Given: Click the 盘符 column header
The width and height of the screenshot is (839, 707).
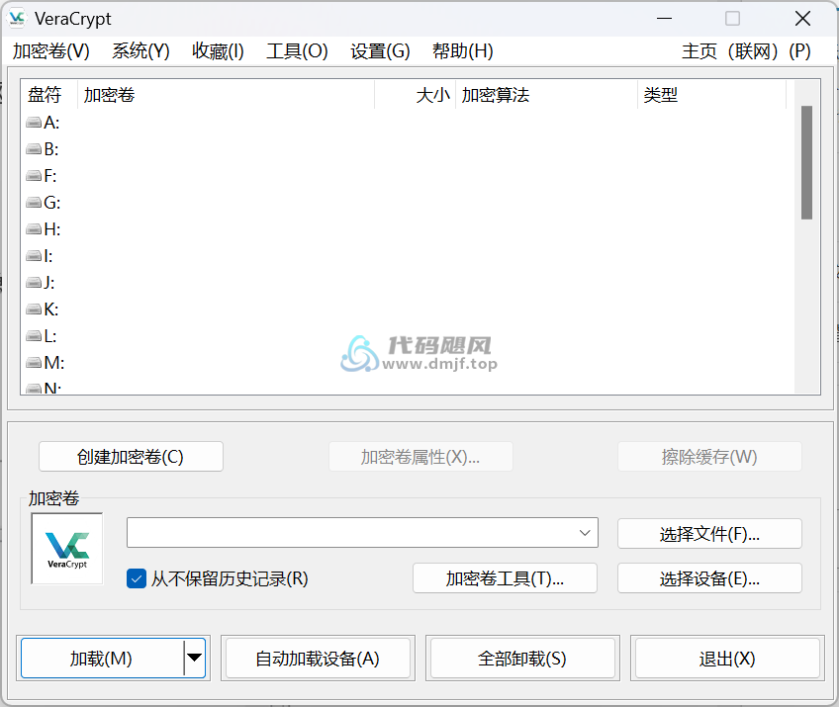Looking at the screenshot, I should coord(49,95).
